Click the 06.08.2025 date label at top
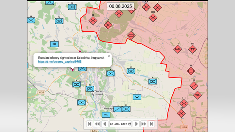235x132 pixels. click(x=120, y=6)
